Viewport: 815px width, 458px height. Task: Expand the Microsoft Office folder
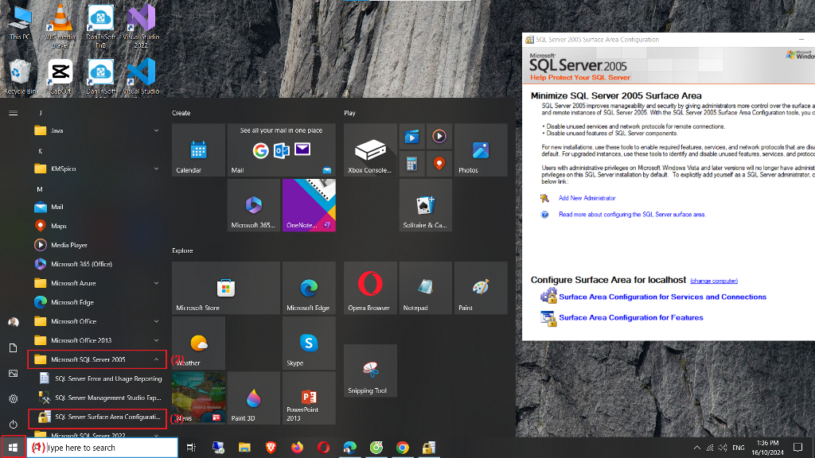click(96, 321)
